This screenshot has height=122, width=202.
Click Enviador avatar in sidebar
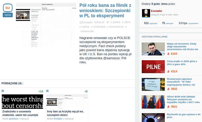click(146, 13)
